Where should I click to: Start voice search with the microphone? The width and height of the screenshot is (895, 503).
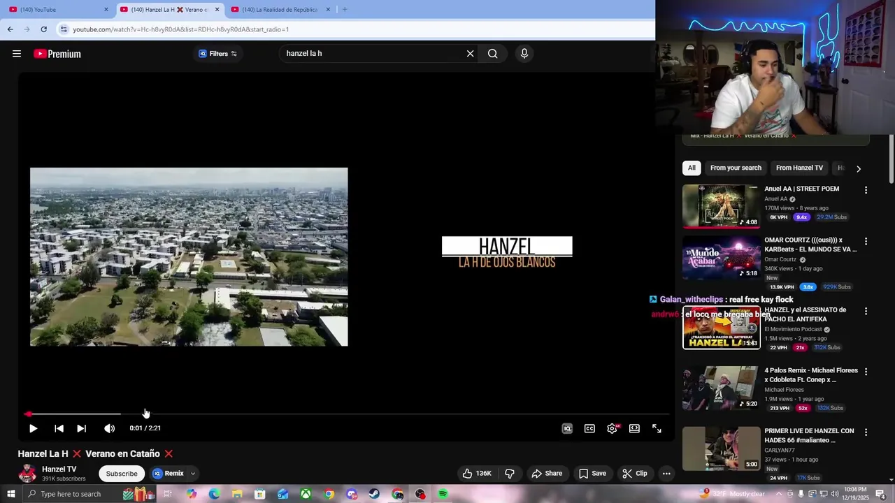(x=524, y=54)
